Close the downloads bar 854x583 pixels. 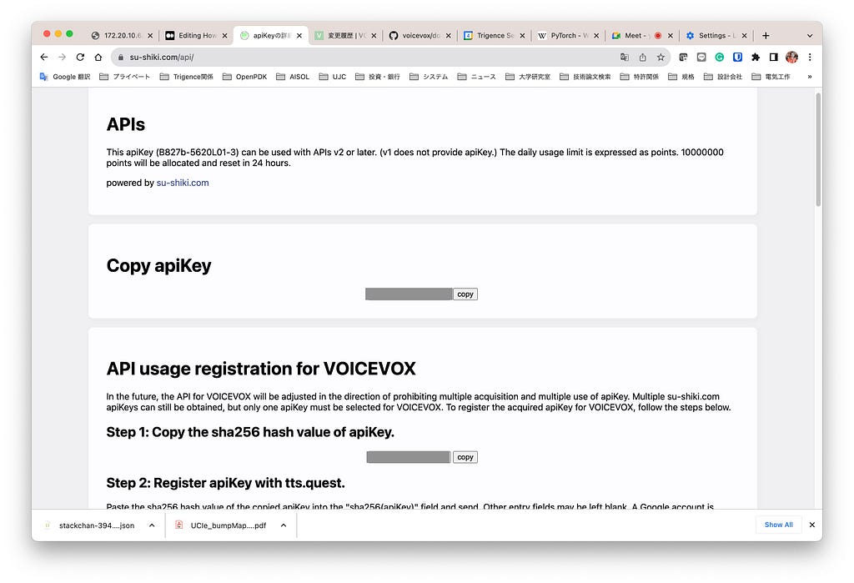tap(812, 525)
